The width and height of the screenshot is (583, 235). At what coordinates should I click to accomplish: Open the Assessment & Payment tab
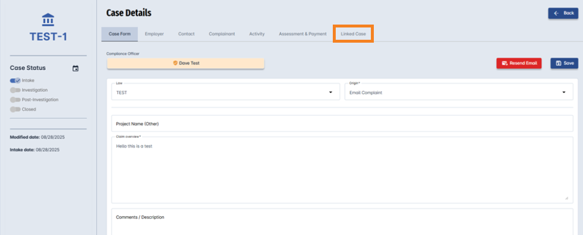[303, 34]
